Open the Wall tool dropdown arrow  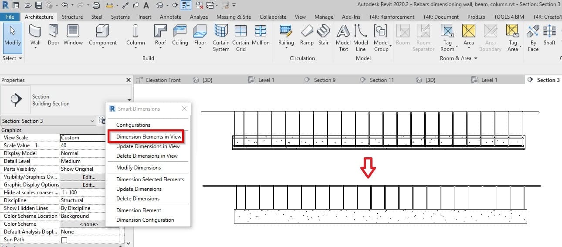coord(35,48)
